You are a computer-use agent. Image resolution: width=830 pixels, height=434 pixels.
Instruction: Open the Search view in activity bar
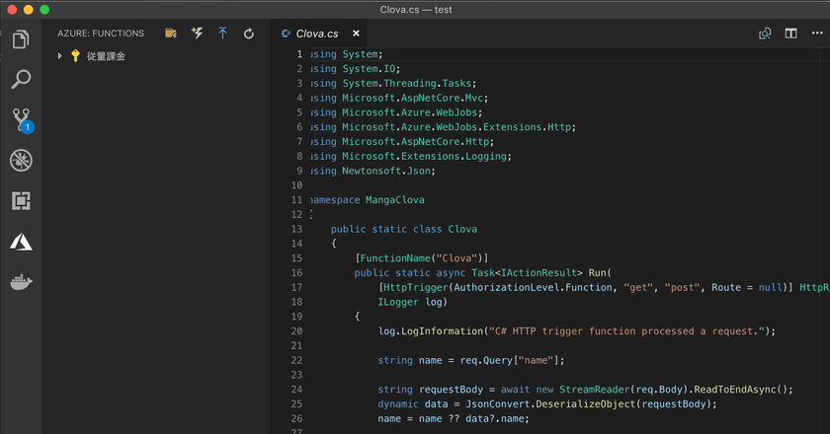pyautogui.click(x=21, y=81)
